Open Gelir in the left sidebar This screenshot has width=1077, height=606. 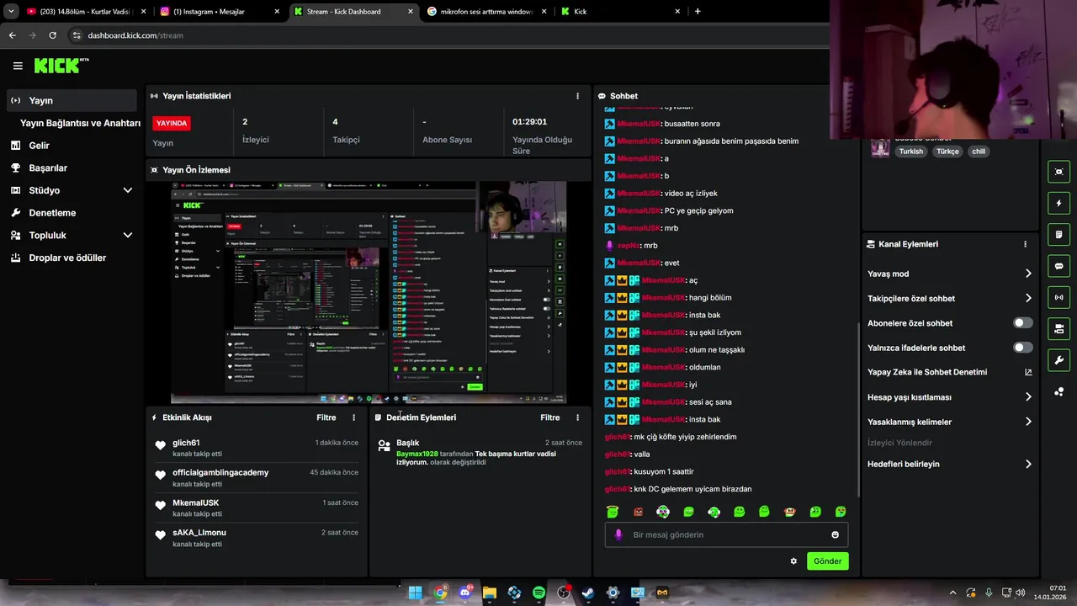tap(72, 146)
